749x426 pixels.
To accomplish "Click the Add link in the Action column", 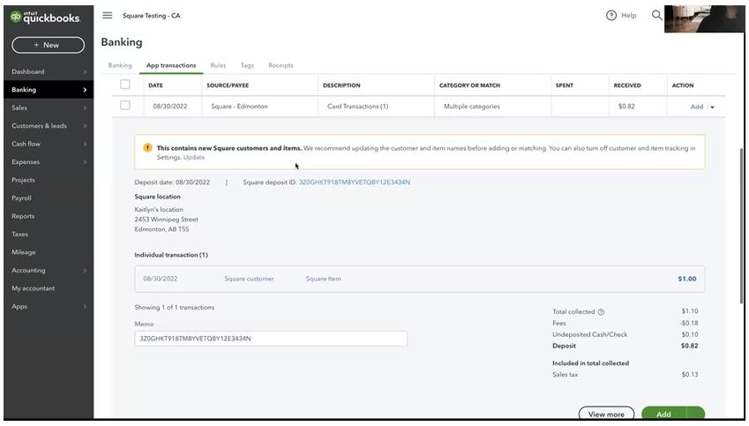I will pyautogui.click(x=696, y=107).
